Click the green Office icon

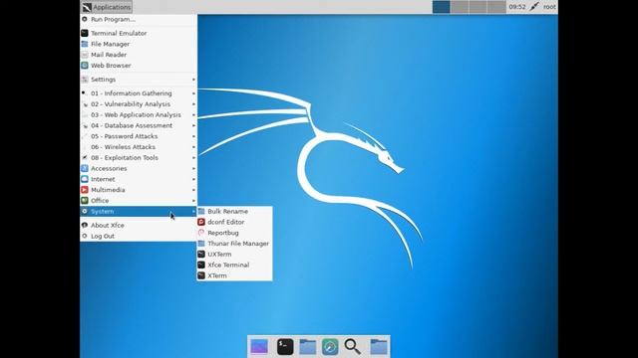[85, 201]
